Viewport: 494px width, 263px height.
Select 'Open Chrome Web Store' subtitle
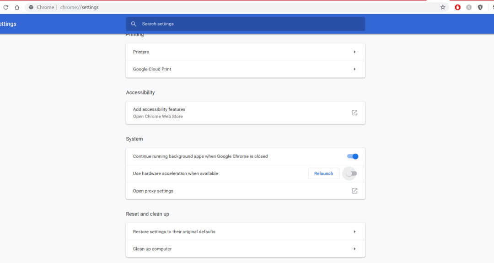pos(158,117)
